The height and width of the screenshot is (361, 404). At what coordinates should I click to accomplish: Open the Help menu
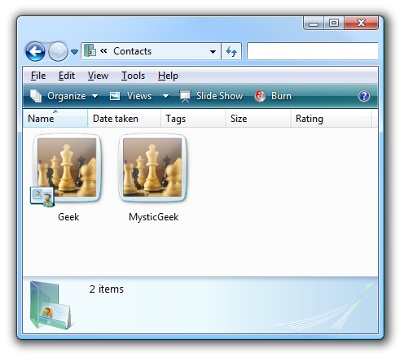168,76
